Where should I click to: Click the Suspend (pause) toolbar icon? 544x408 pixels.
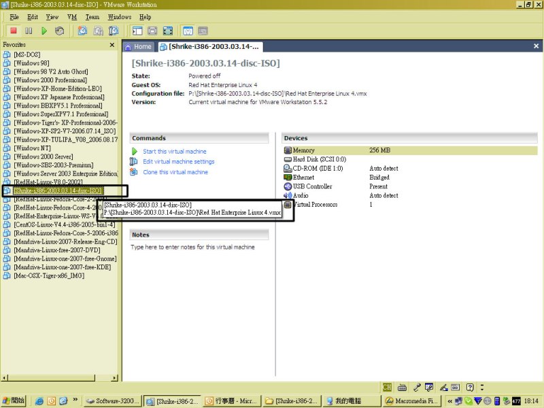[29, 31]
